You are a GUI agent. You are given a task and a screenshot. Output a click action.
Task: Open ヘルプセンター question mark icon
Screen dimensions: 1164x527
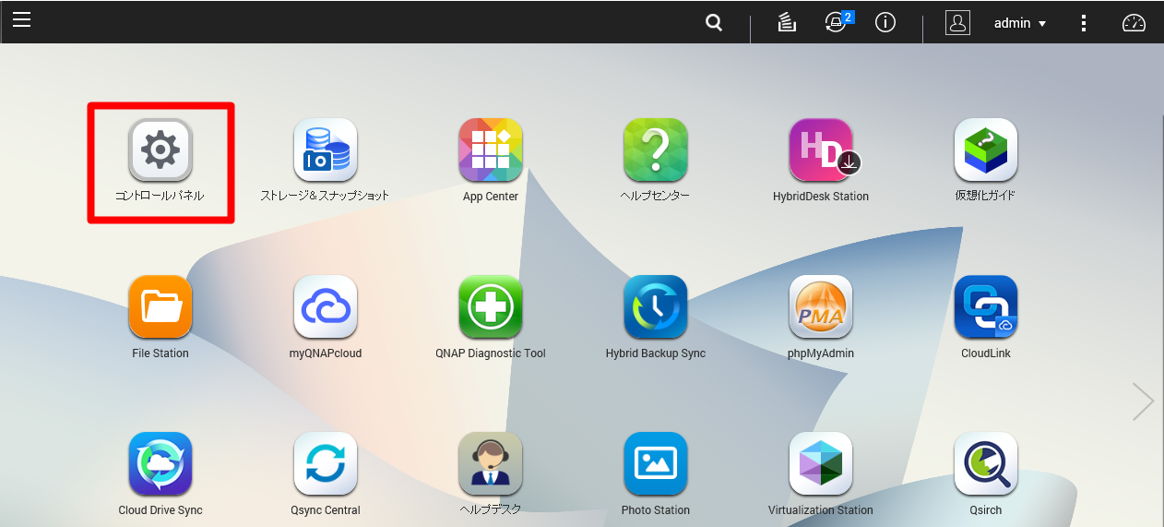[x=656, y=150]
